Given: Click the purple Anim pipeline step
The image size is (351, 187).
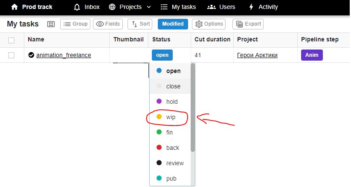Looking at the screenshot, I should (x=312, y=55).
